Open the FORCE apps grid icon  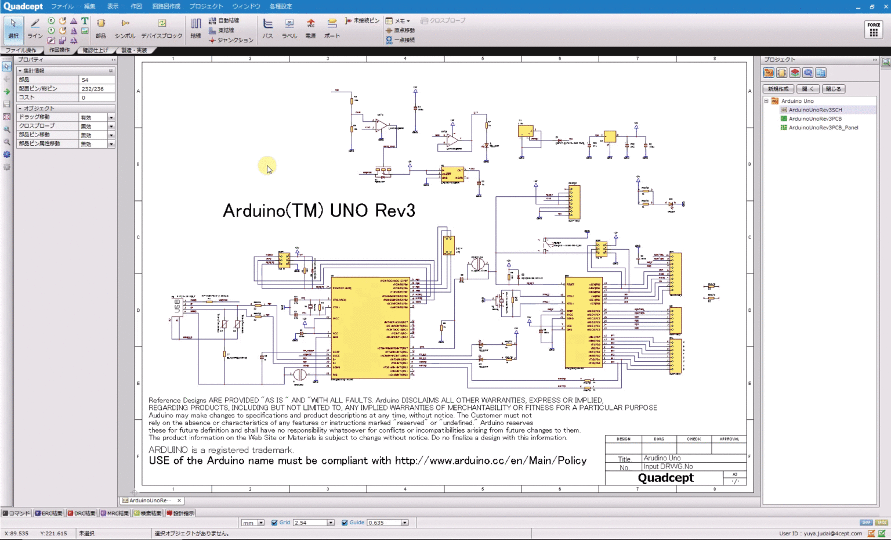874,30
